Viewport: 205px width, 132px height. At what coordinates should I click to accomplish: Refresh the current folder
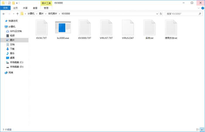[x=161, y=14]
